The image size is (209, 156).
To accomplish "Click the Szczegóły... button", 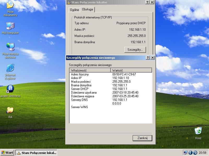I will [x=135, y=50].
